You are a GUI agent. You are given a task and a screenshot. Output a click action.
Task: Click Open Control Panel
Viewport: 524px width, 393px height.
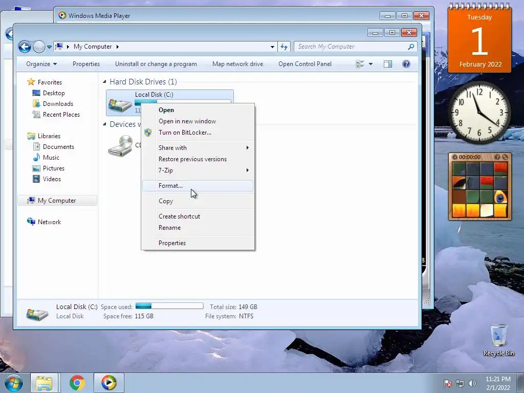click(305, 64)
